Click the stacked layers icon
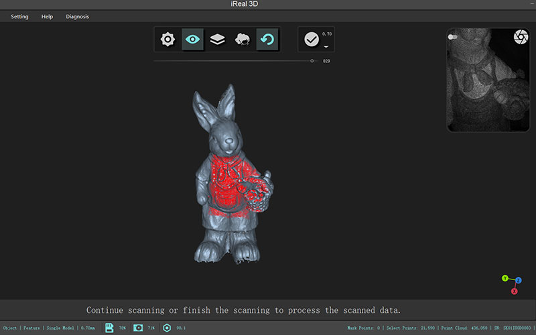536x335 pixels. tap(217, 40)
